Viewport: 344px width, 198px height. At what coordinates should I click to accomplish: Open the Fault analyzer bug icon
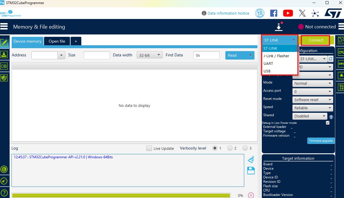pos(340,75)
